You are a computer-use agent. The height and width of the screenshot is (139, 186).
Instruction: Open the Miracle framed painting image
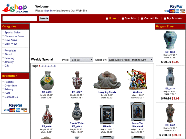107,115
